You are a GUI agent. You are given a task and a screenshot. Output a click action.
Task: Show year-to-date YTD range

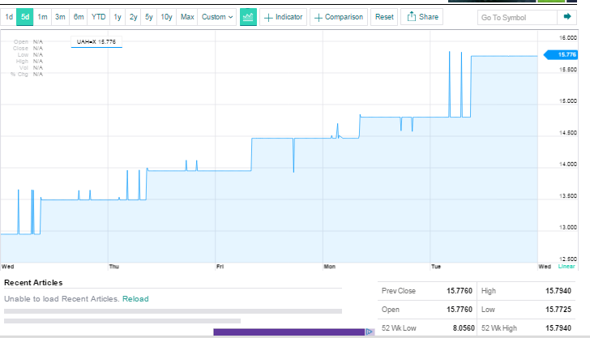point(99,17)
